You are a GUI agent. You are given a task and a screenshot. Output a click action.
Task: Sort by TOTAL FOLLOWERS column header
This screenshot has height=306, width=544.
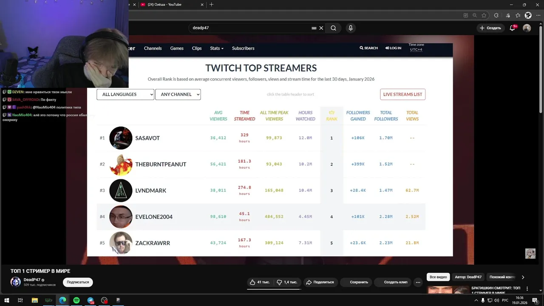386,116
